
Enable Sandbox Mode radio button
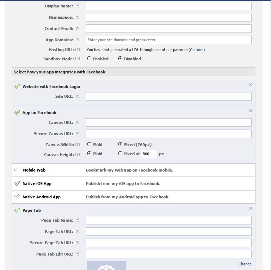pyautogui.click(x=89, y=58)
